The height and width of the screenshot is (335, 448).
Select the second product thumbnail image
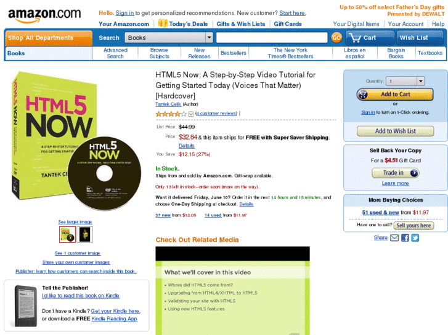[85, 234]
